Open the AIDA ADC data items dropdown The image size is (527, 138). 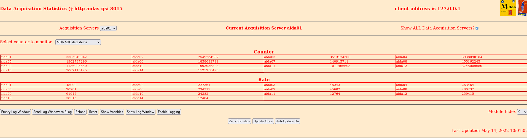[78, 42]
